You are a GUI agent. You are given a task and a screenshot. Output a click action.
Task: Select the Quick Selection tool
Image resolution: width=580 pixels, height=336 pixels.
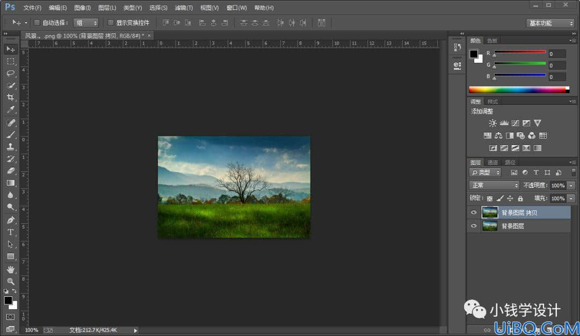(x=10, y=85)
